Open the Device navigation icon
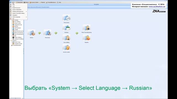Image resolution: width=177 pixels, height=99 pixels. click(32, 33)
